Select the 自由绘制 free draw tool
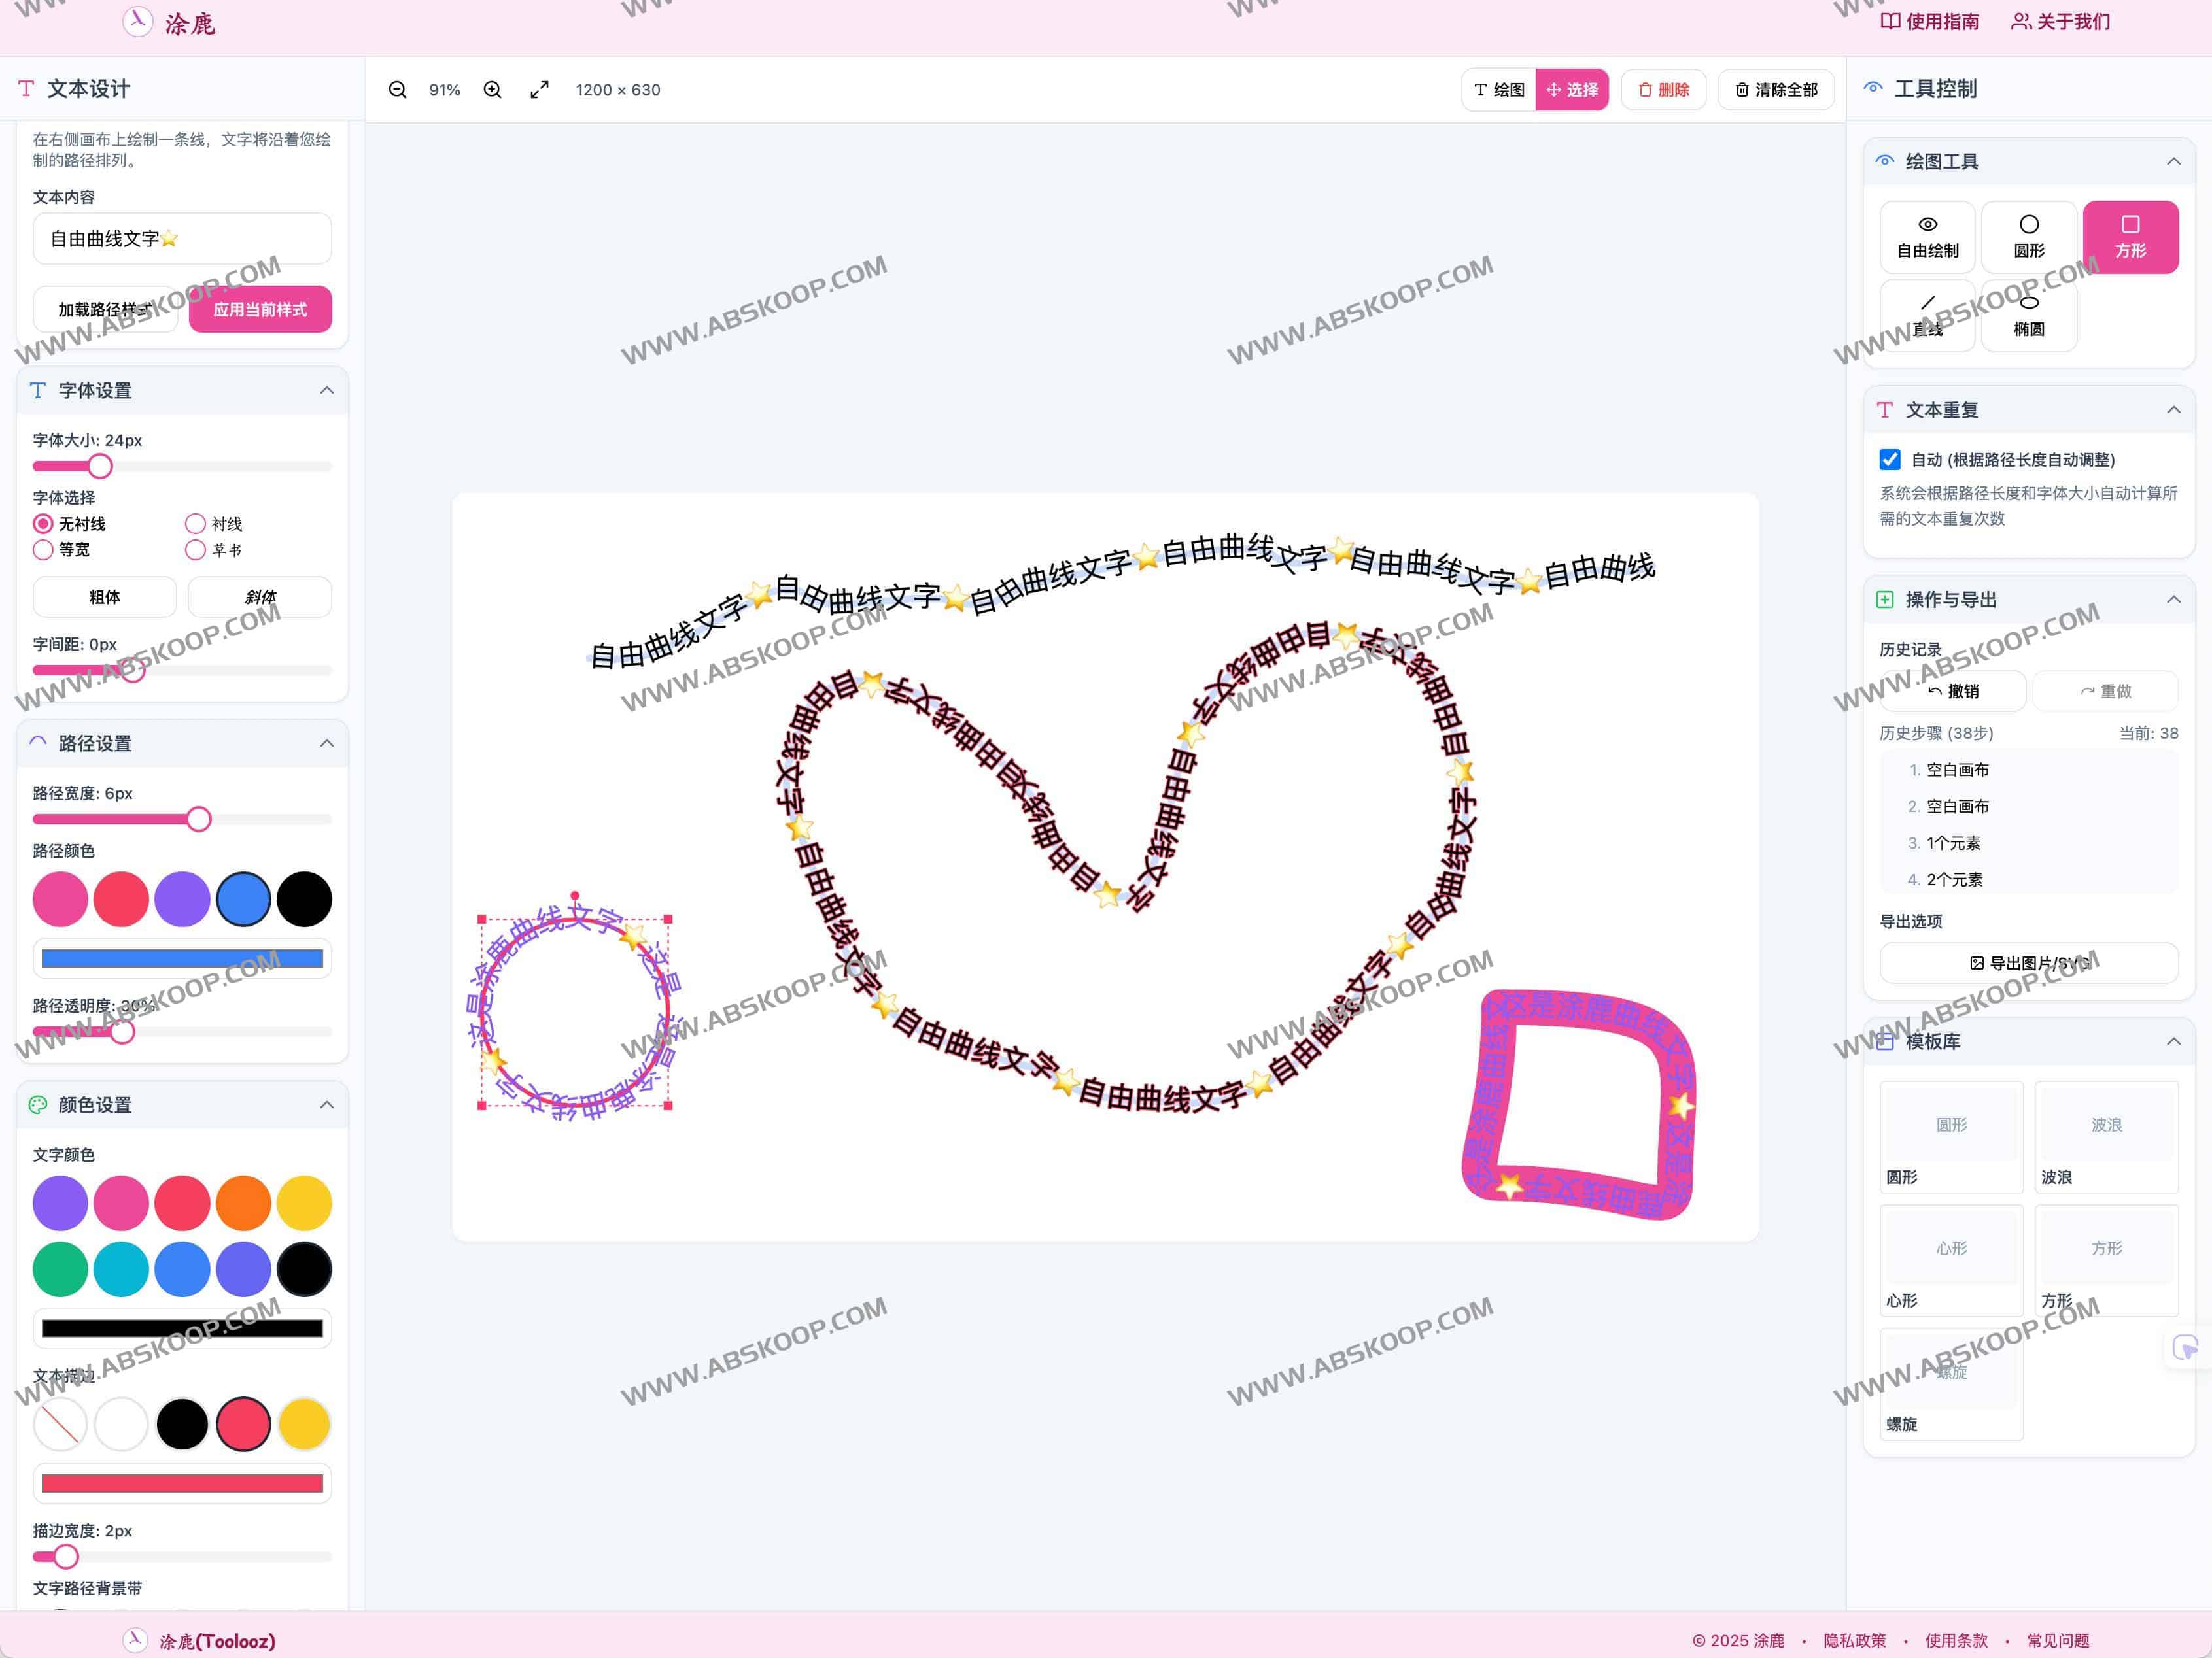 click(1927, 237)
